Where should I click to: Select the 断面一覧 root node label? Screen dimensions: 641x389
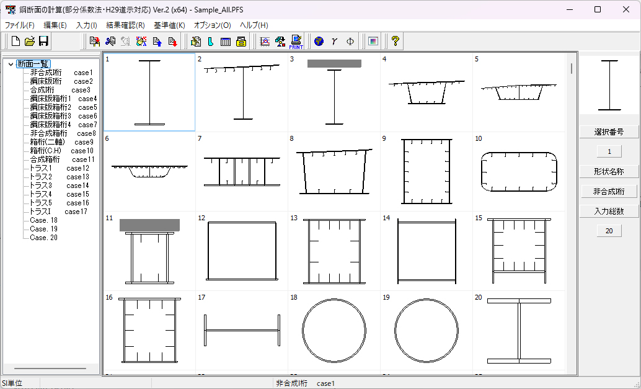[33, 64]
